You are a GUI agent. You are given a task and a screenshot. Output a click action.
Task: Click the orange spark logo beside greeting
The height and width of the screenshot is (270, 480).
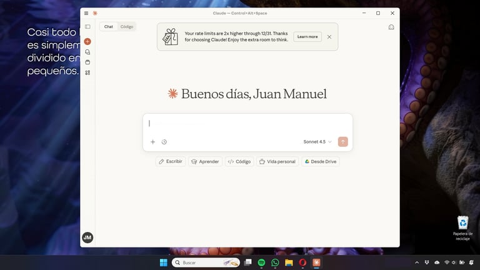tap(172, 94)
